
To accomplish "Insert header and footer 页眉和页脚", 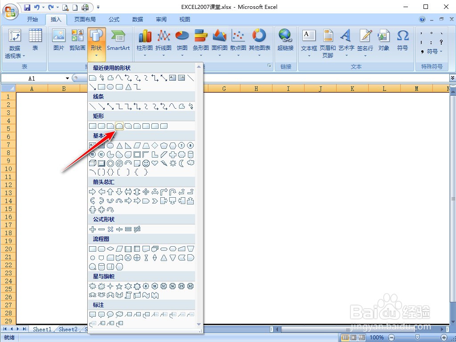I will (328, 43).
